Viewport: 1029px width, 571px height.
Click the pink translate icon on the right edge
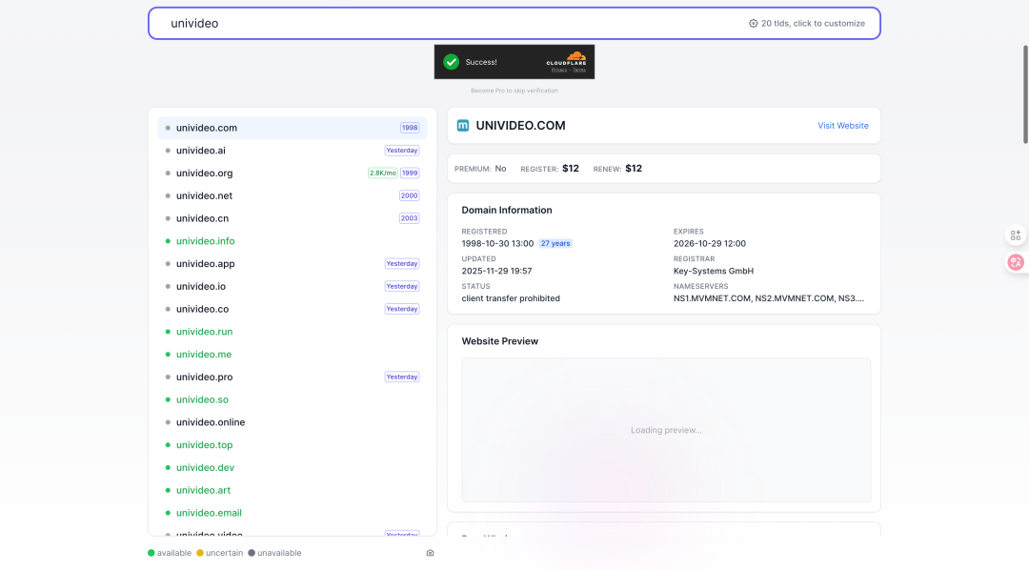pos(1016,262)
